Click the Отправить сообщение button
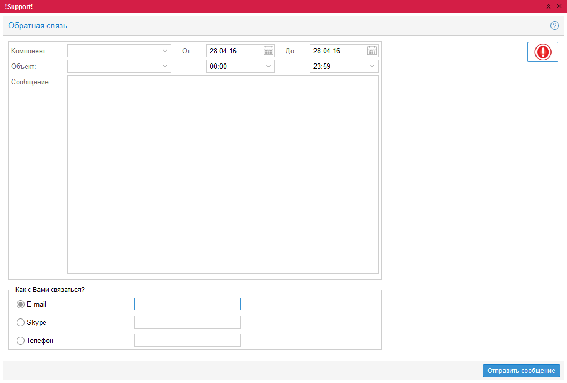This screenshot has width=567, height=383. tap(521, 371)
